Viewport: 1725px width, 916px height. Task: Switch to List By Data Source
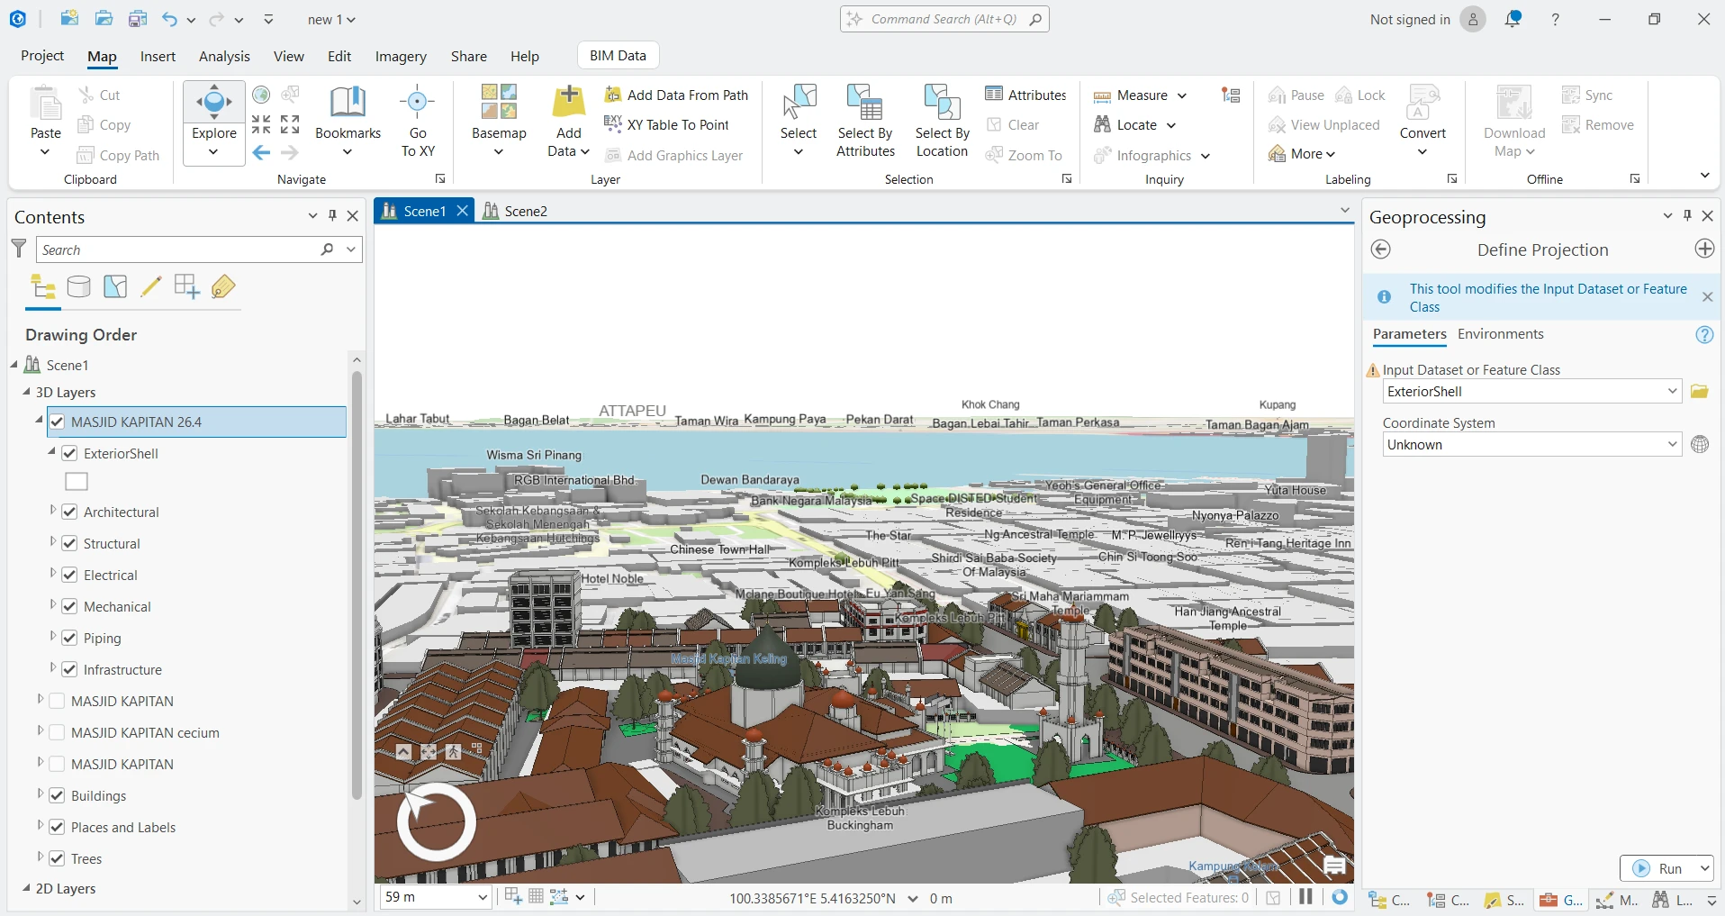coord(79,287)
